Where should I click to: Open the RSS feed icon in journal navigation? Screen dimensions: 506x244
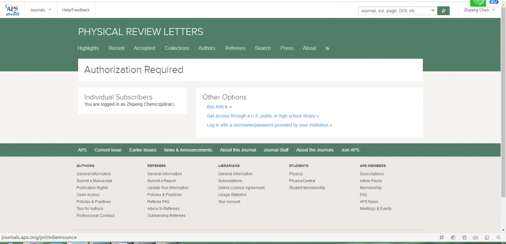[x=327, y=48]
